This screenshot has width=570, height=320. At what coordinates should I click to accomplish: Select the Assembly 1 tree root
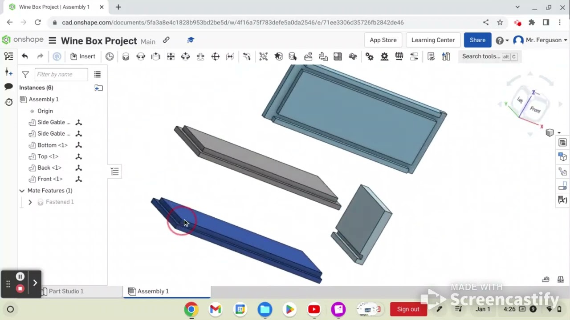(44, 99)
